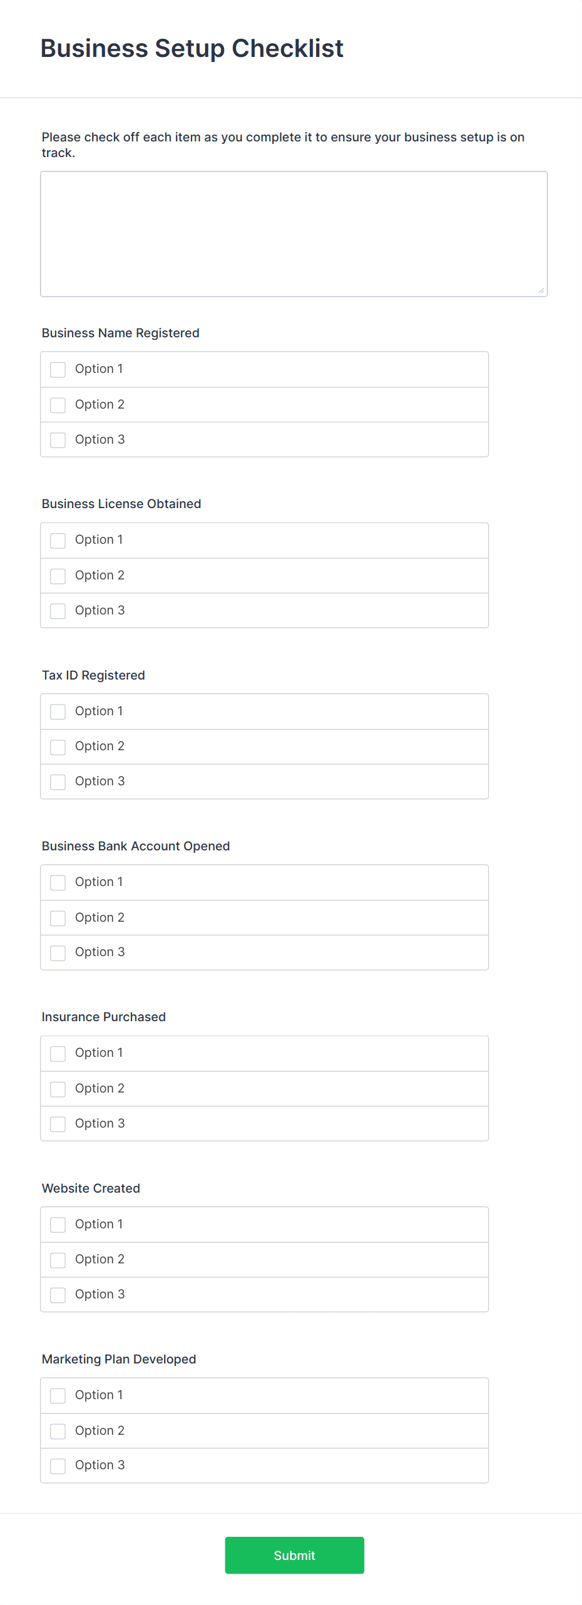Tick Option 3 under Business Name Registered
Image resolution: width=582 pixels, height=1605 pixels.
pos(58,440)
